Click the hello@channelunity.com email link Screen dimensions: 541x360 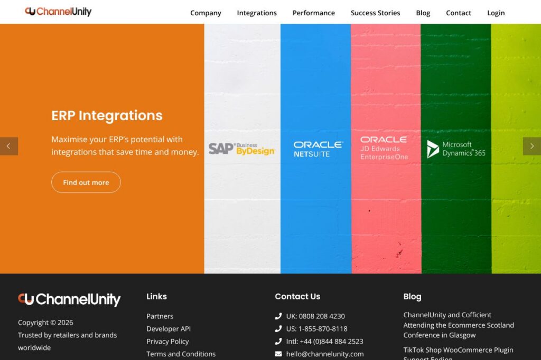click(x=324, y=354)
